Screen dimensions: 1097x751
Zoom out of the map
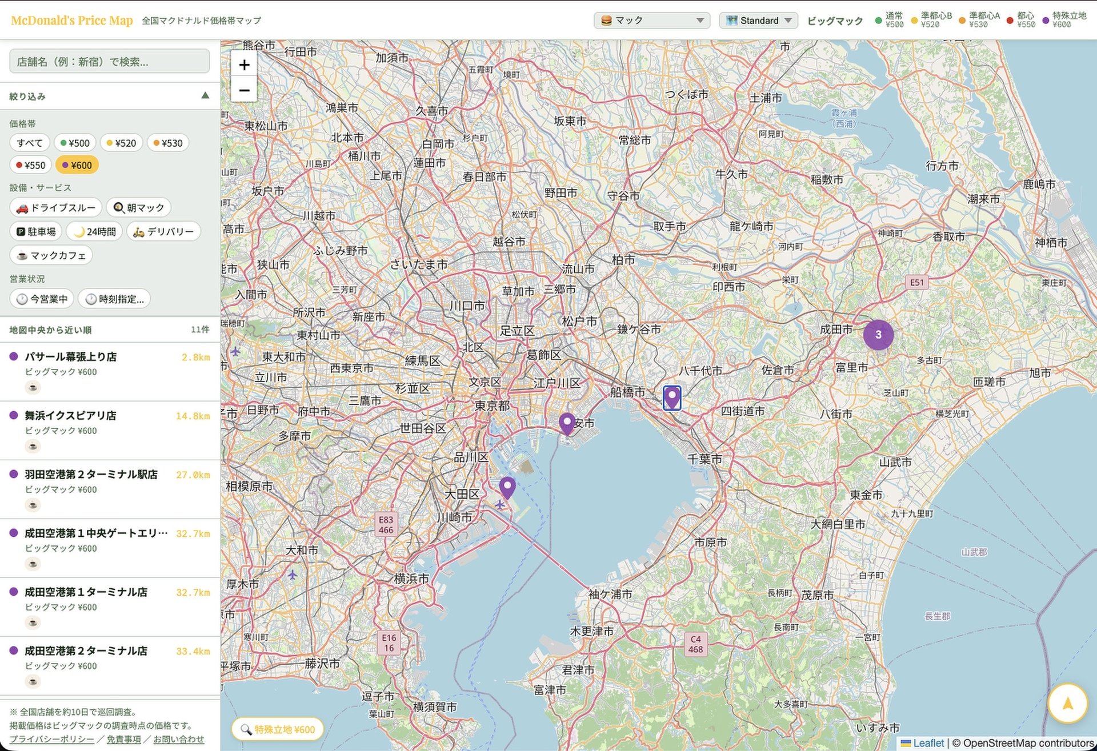pyautogui.click(x=244, y=90)
